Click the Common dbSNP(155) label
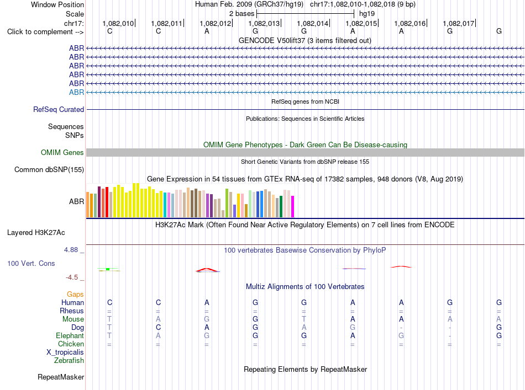This screenshot has width=525, height=390. pos(49,169)
